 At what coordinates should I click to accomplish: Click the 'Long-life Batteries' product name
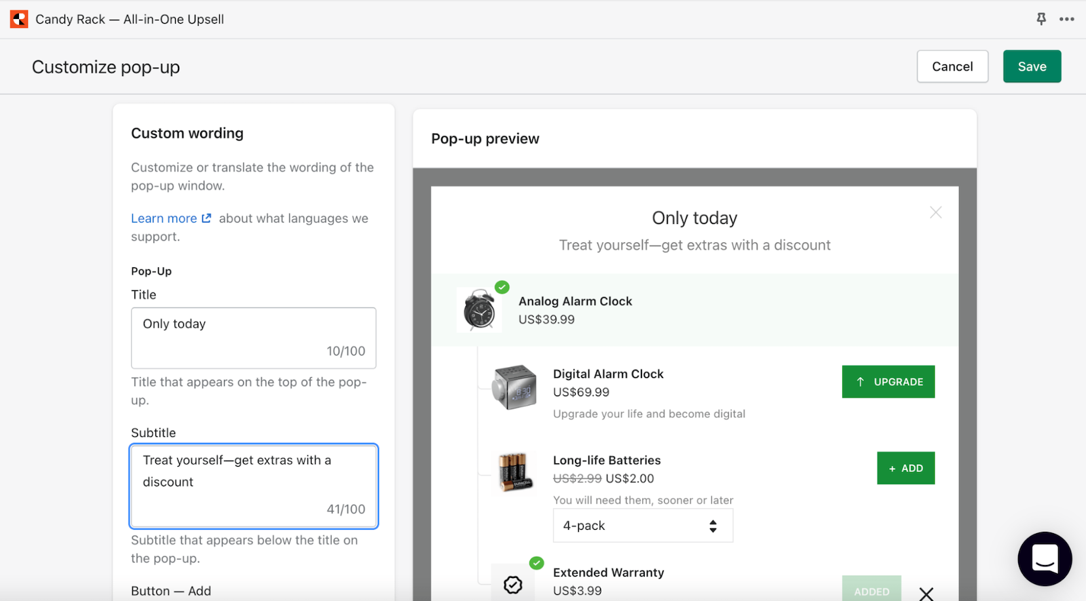[607, 460]
